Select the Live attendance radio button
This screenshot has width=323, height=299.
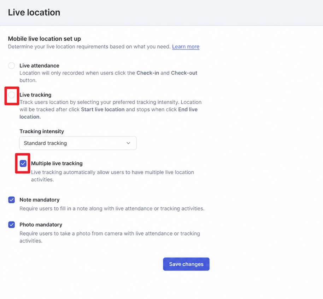pos(11,66)
